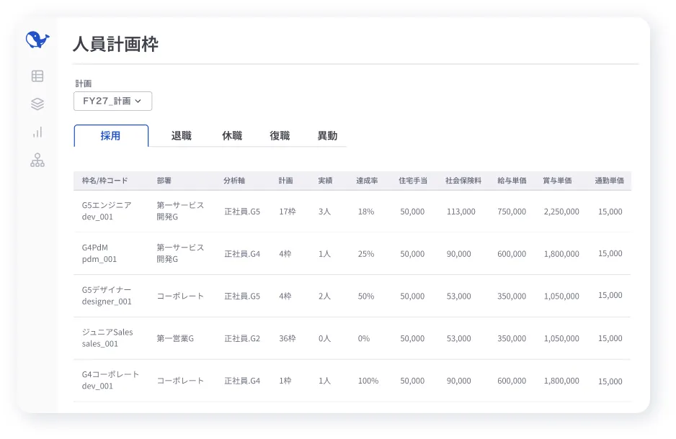Click the 第一営業G department cell

pos(175,338)
